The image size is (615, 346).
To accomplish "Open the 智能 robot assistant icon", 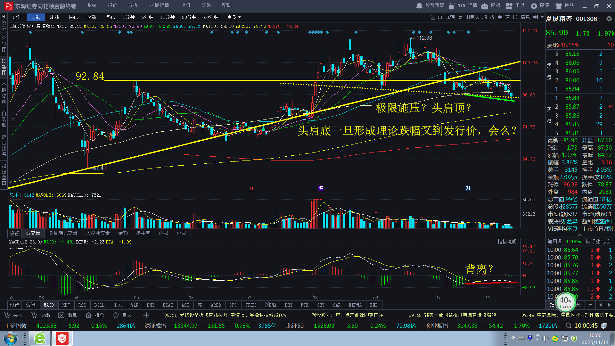I will 485,6.
